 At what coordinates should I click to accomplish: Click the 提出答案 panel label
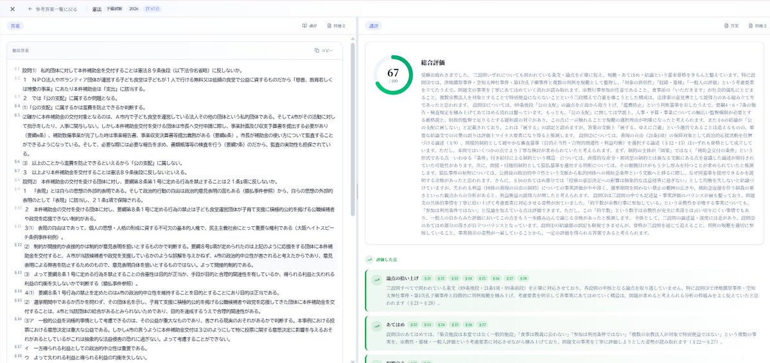coord(21,51)
